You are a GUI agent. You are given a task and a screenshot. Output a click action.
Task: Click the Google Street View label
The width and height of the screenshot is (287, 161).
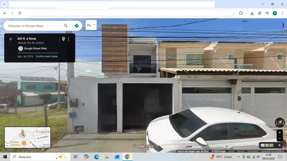pos(35,49)
